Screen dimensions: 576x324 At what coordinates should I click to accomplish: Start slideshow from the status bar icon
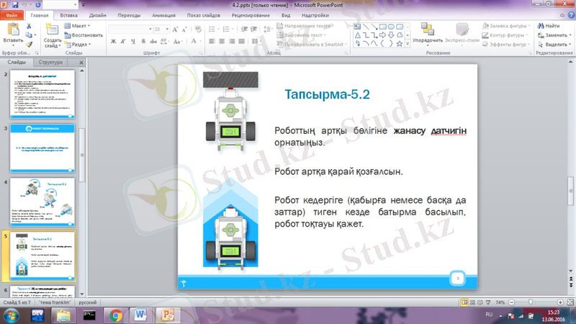click(488, 302)
